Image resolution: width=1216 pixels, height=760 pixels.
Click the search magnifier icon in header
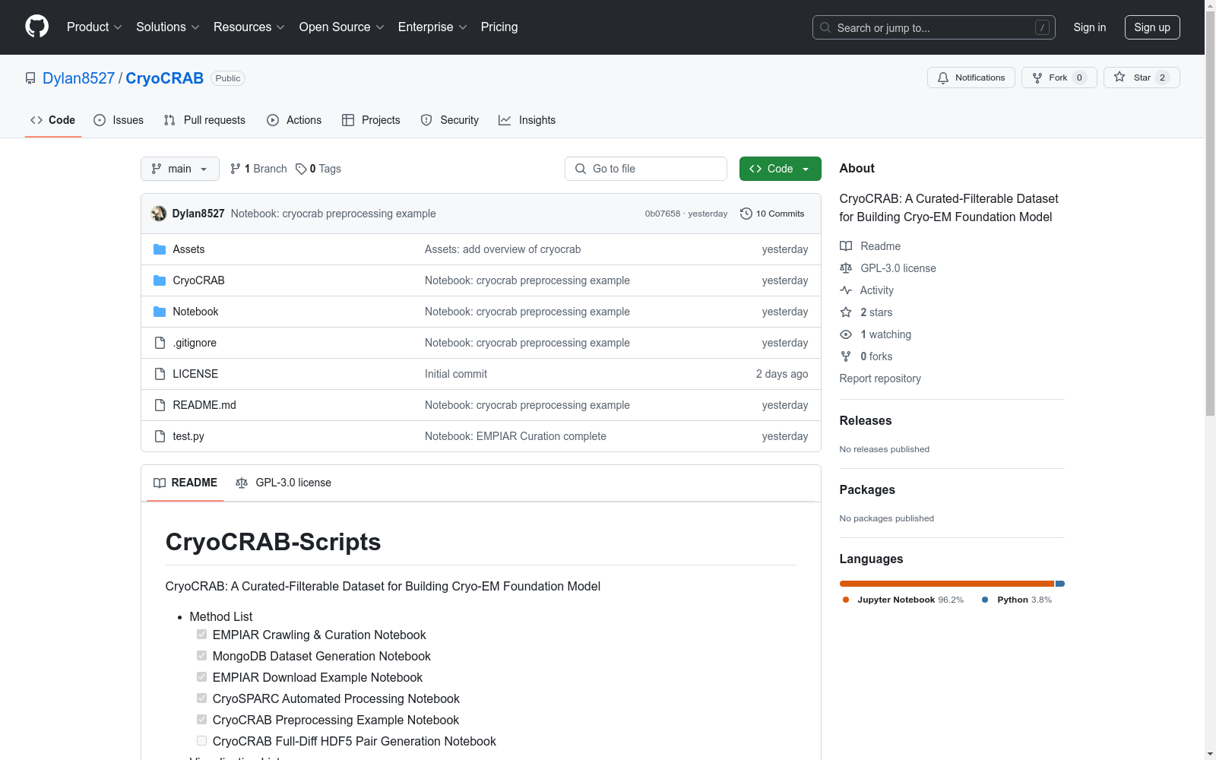825,27
